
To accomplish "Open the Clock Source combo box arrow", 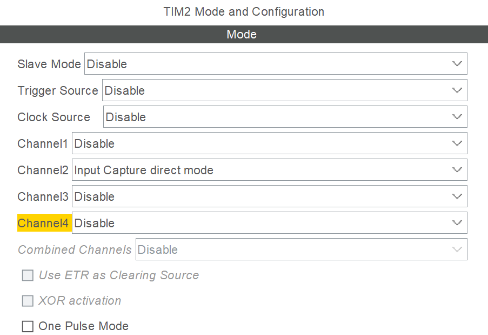I will [457, 117].
